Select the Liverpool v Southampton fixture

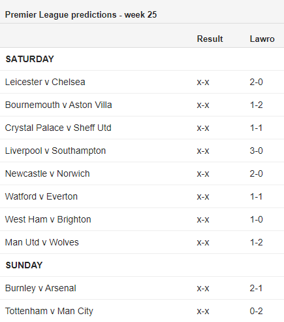[55, 151]
